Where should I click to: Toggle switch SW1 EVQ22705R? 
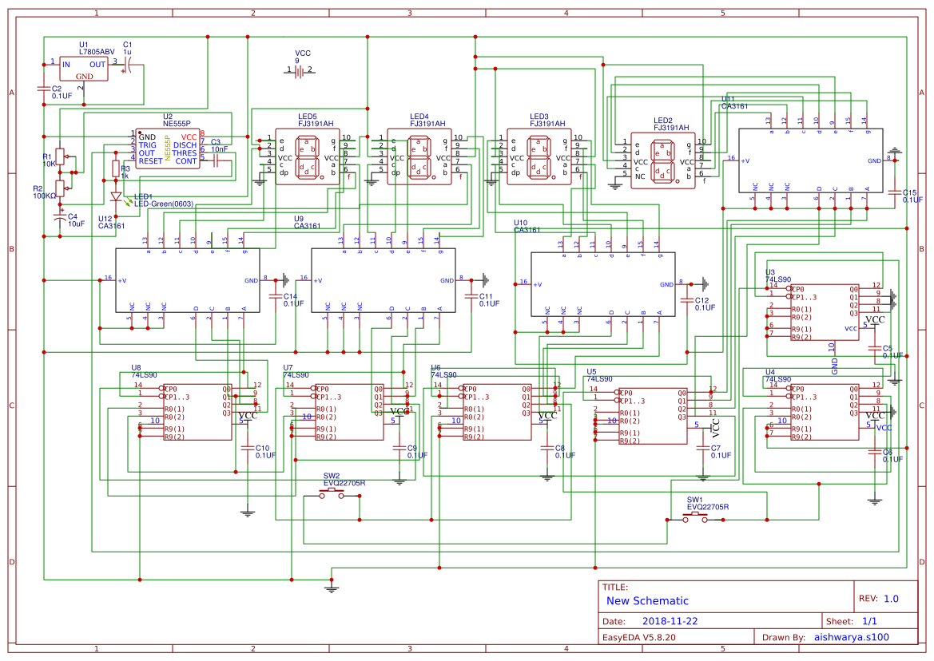(694, 517)
